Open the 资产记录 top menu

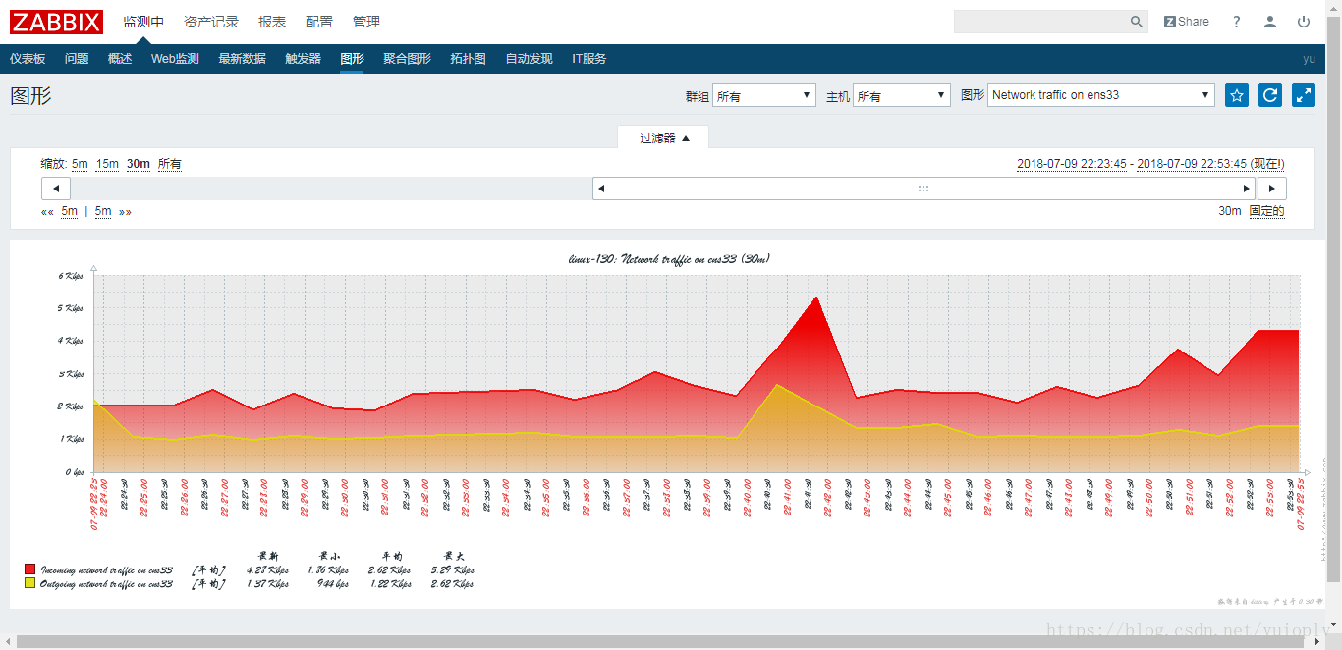tap(211, 22)
